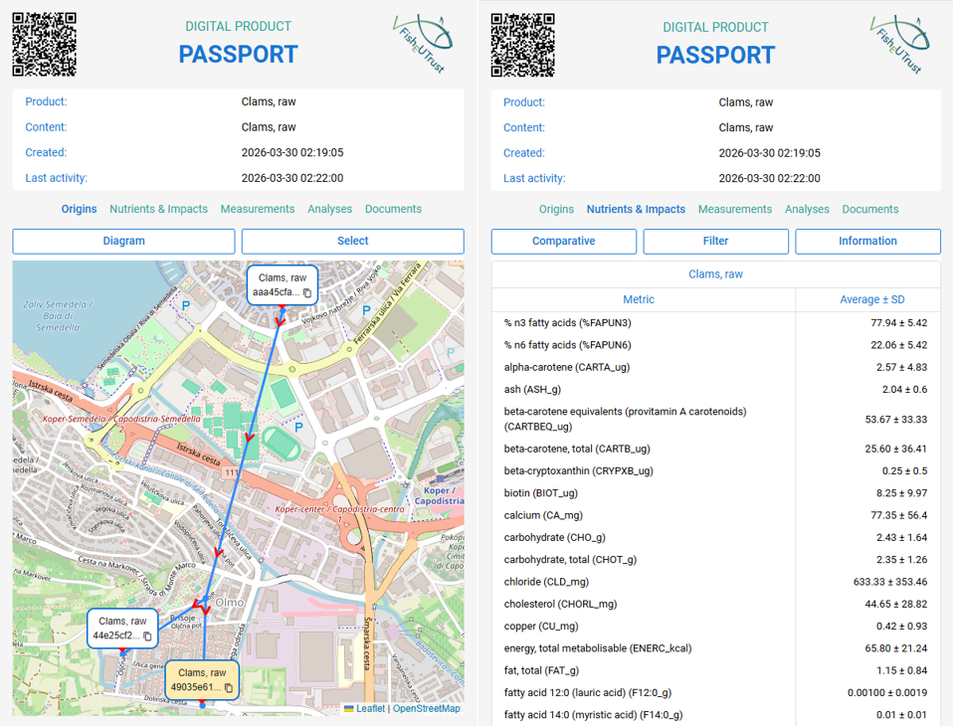Click 'beta-cryptoxanthin (CRYPXB_ug)' row

[715, 470]
